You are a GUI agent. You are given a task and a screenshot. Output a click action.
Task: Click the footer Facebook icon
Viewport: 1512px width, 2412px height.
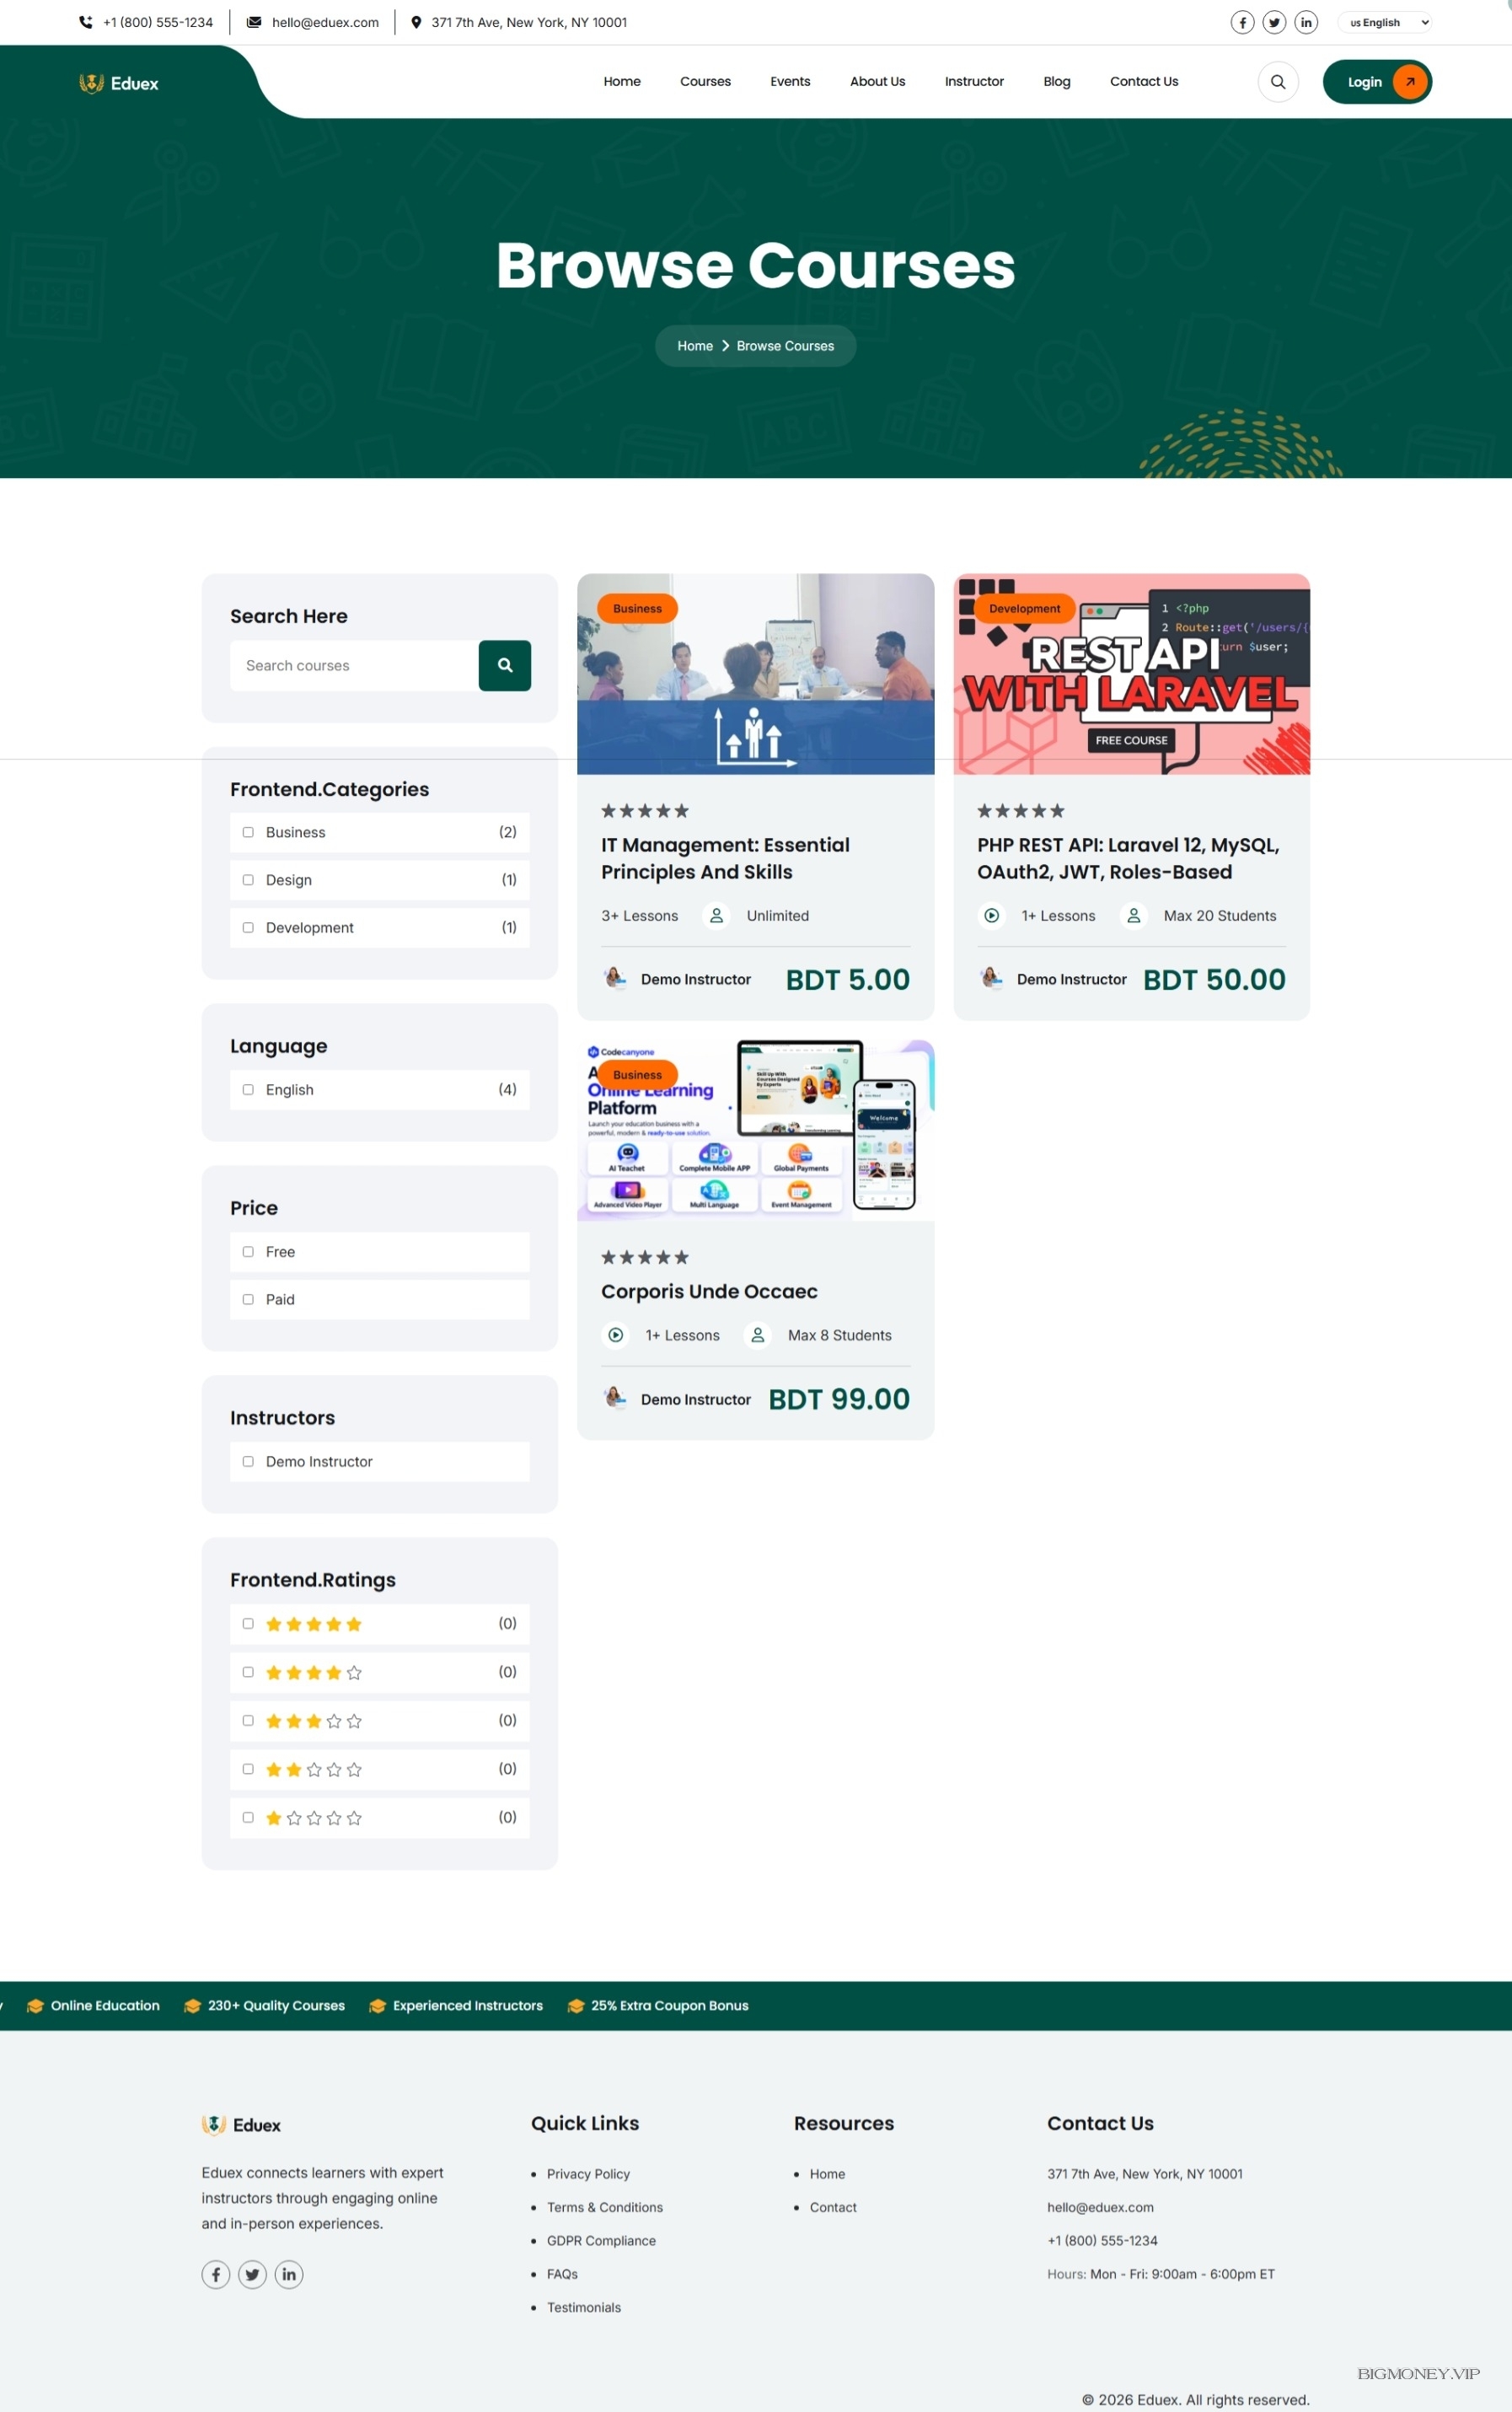[216, 2274]
